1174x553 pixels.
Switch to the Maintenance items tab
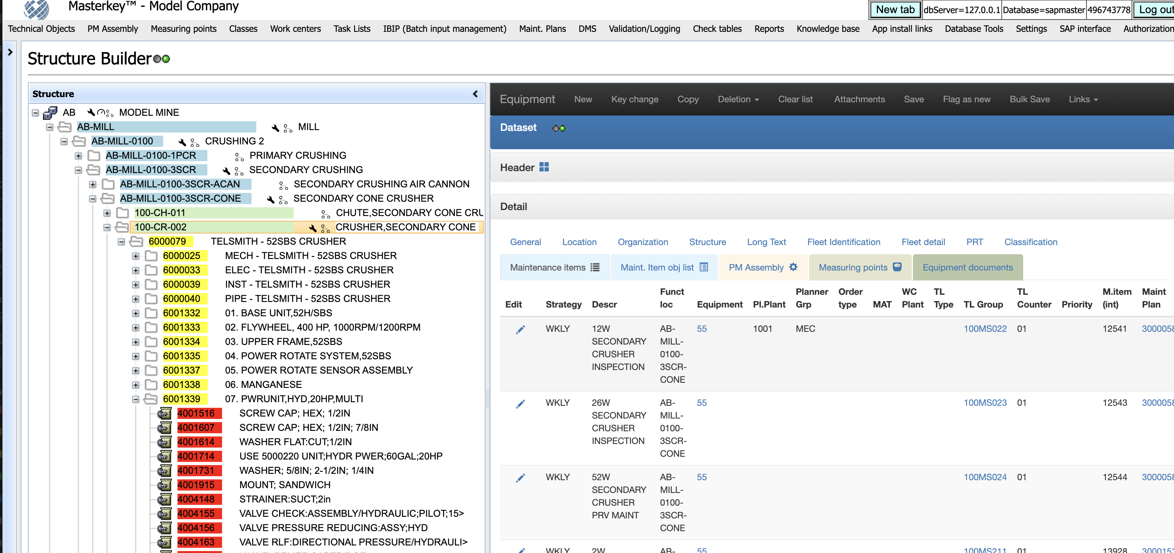[555, 267]
